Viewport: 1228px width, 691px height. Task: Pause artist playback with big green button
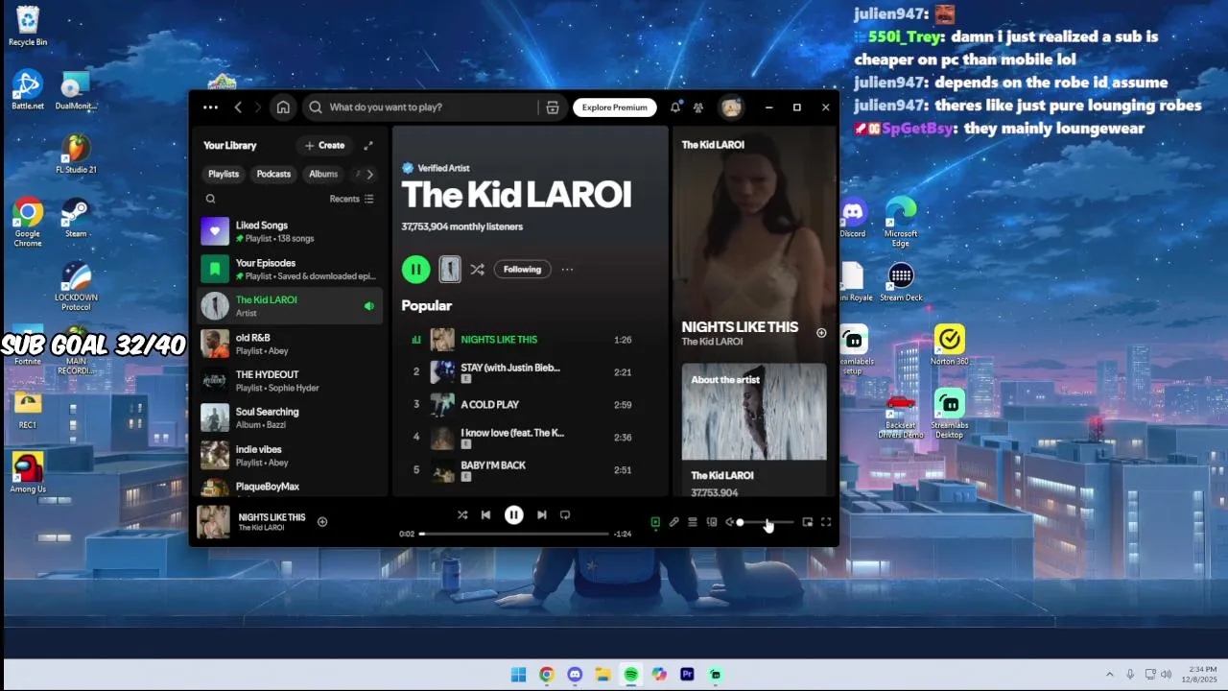pos(415,270)
